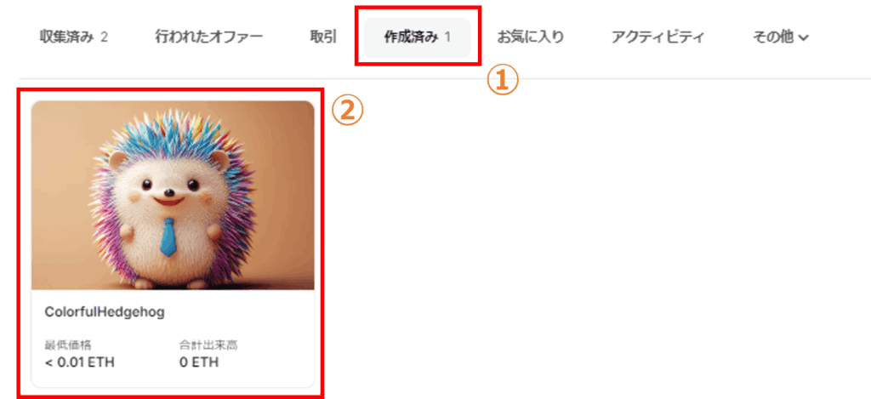
Task: Click the count 2 next to 収集済み
Action: (x=104, y=37)
